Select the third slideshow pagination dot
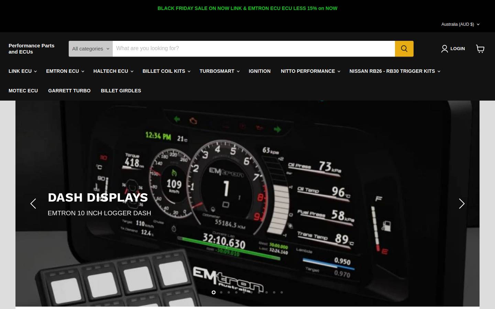 point(229,292)
